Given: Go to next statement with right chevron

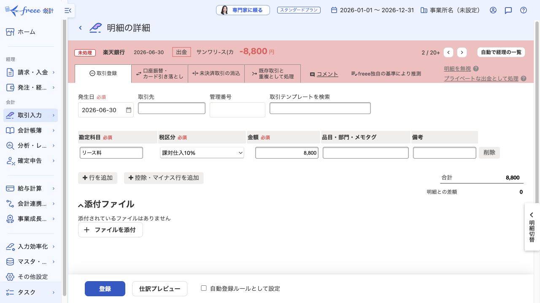Looking at the screenshot, I should (462, 52).
